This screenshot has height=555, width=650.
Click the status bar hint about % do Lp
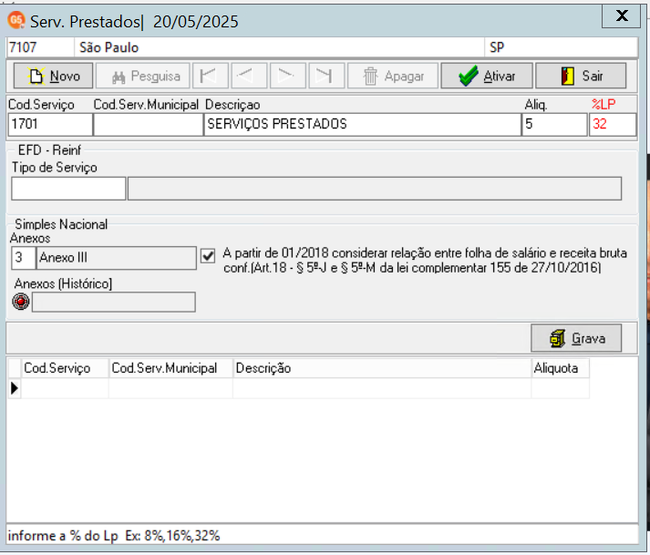pyautogui.click(x=114, y=536)
